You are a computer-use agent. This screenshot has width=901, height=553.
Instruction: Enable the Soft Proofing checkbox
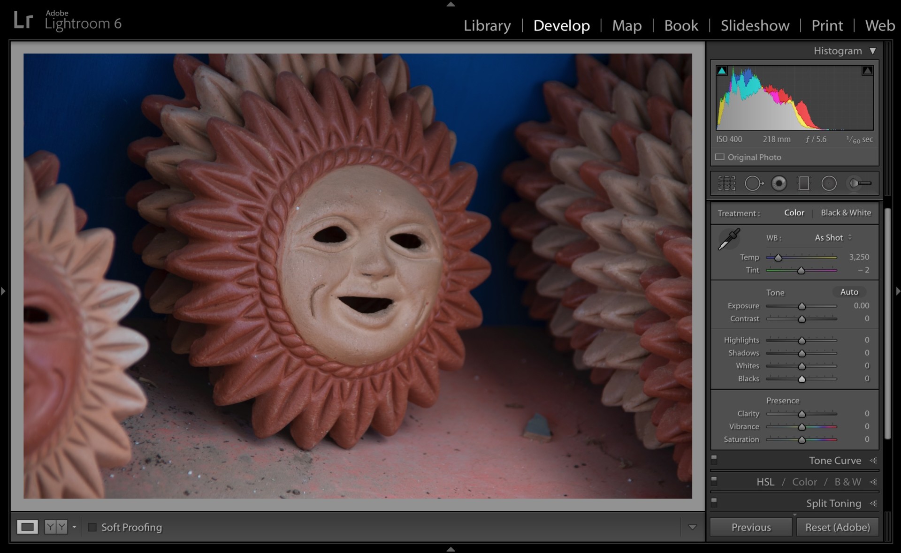tap(92, 527)
